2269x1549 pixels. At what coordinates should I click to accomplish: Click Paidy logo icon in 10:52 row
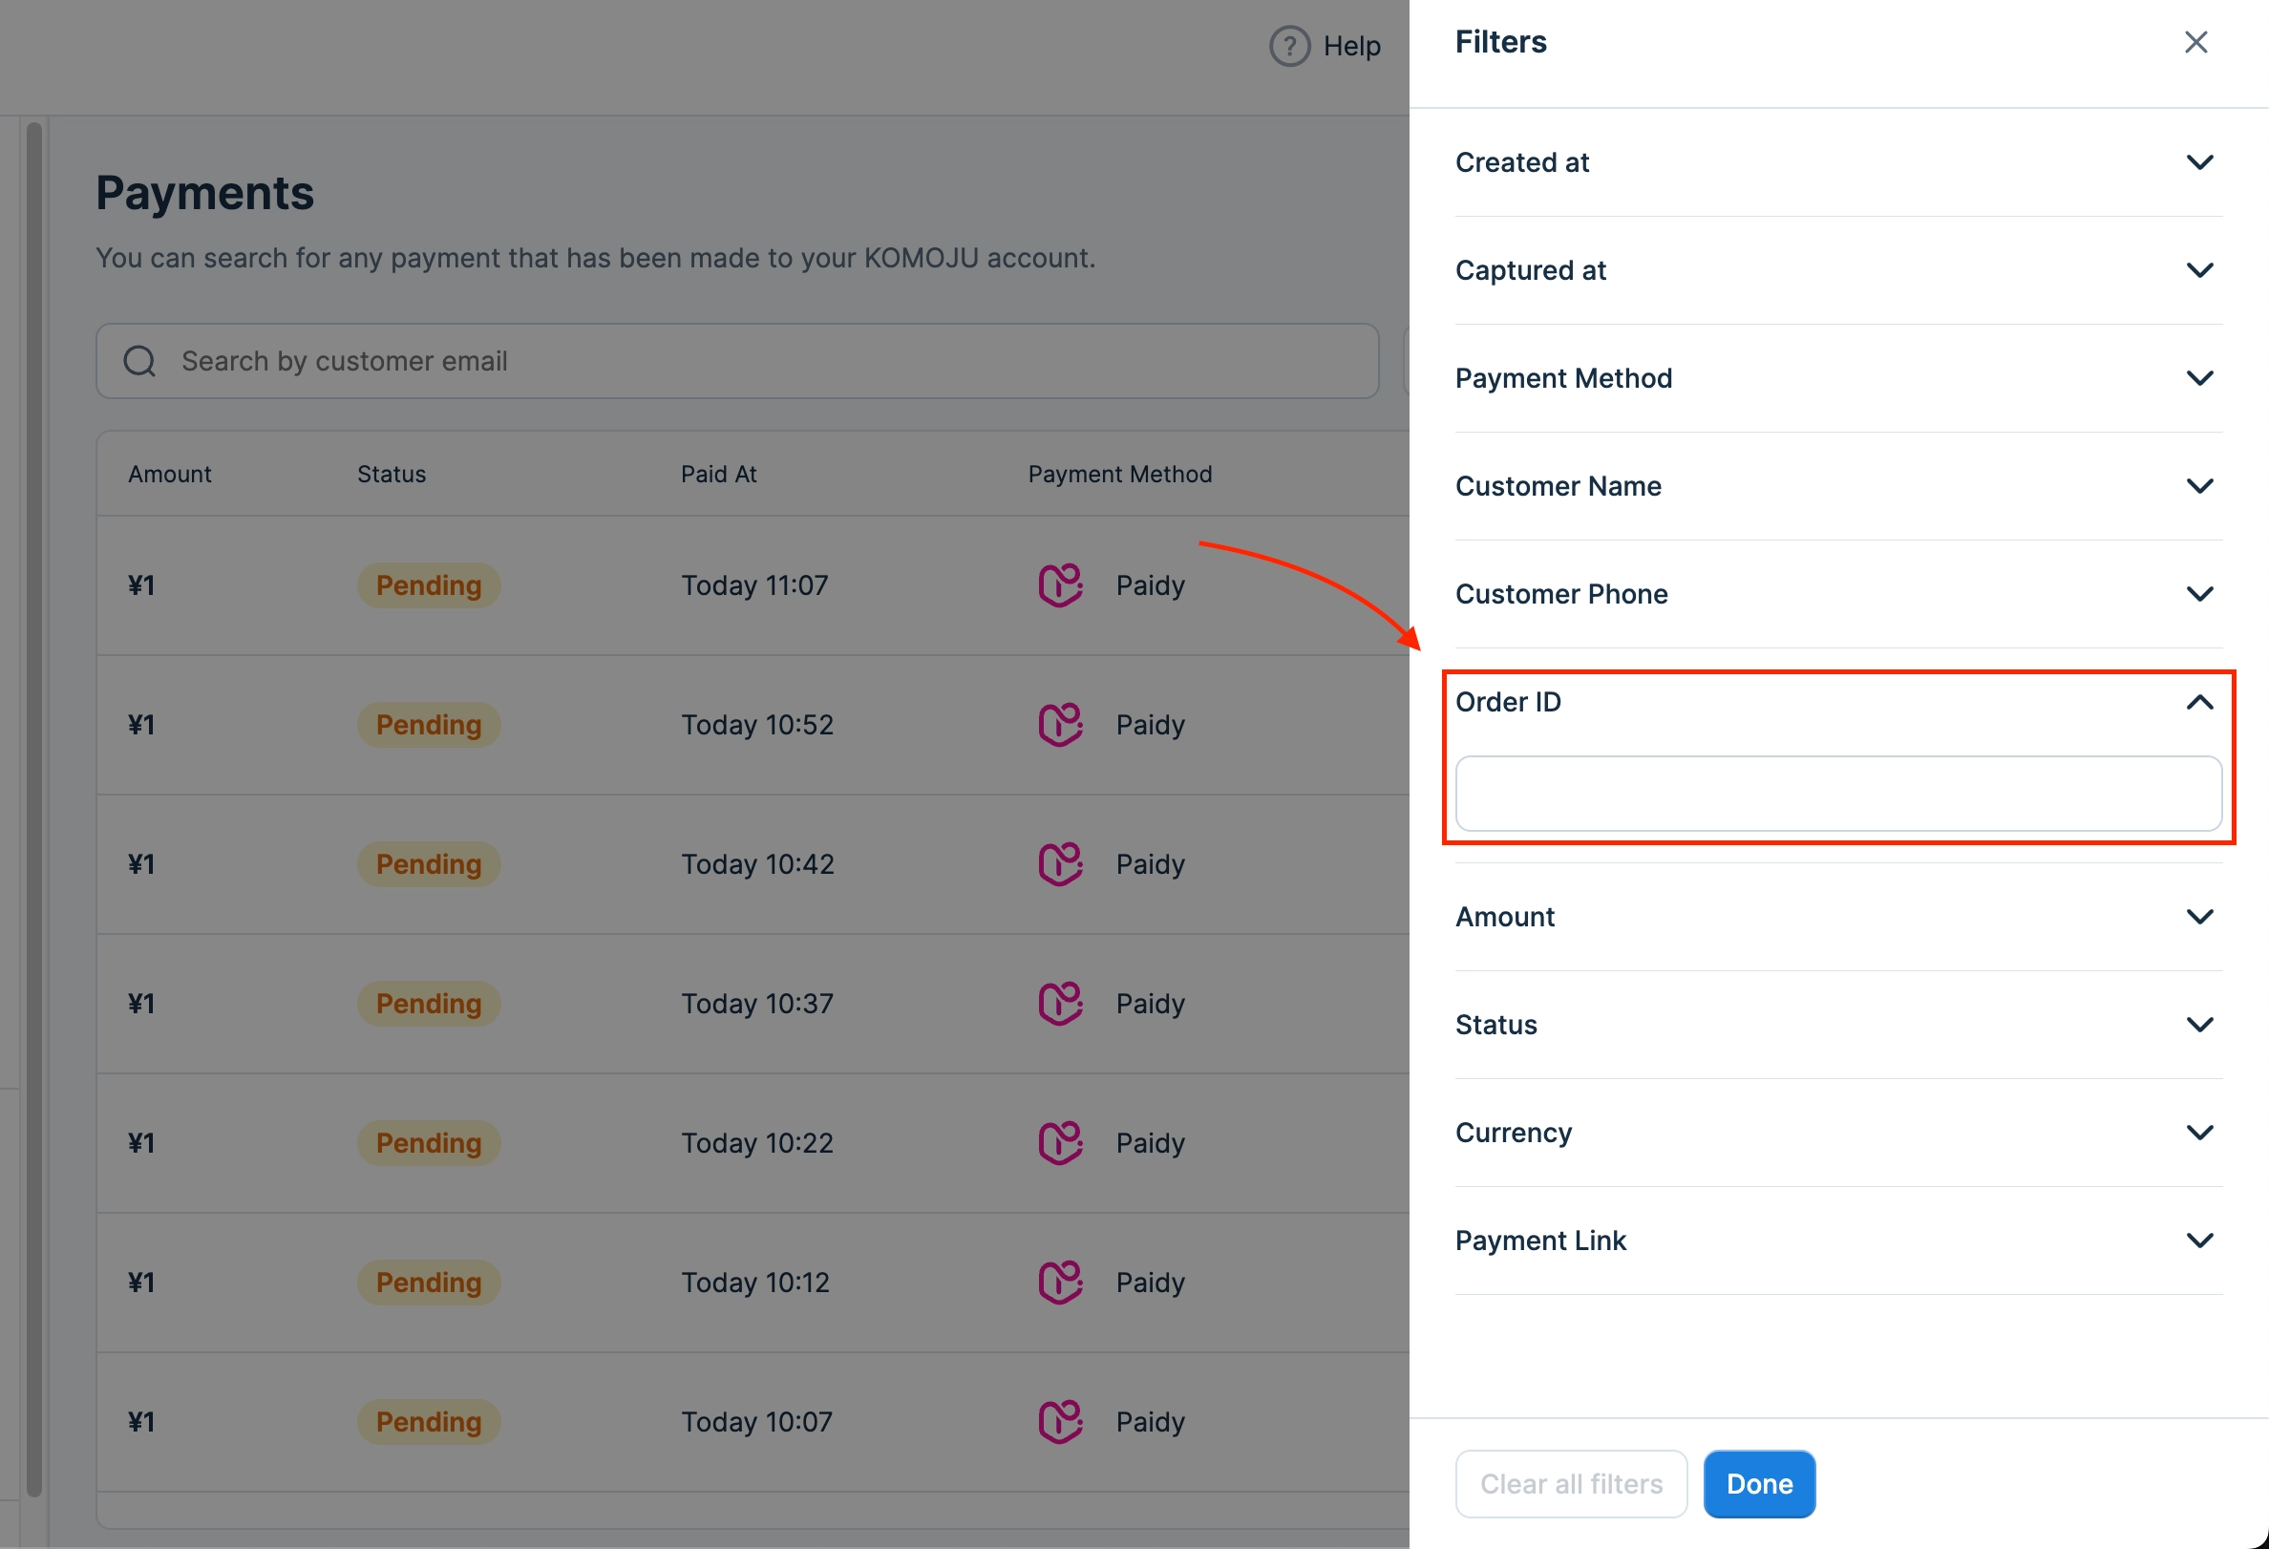(x=1059, y=725)
